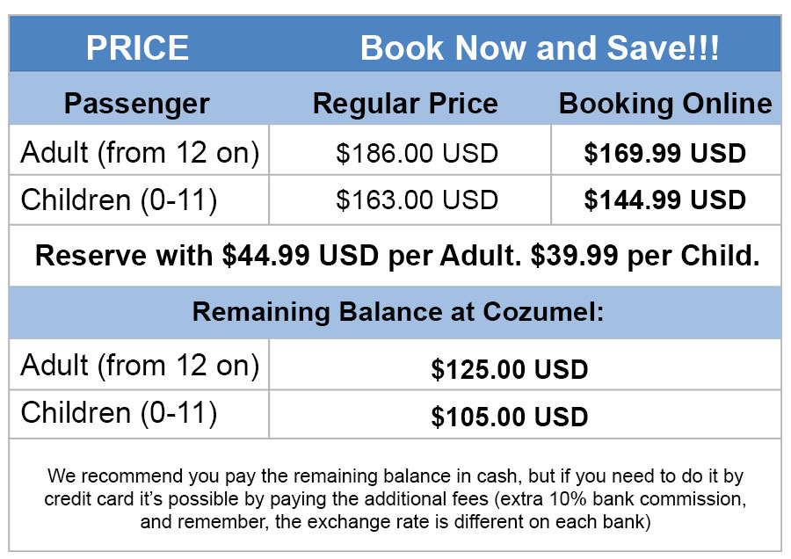Click the 'Book Now and Save!!!' heading

click(x=540, y=47)
